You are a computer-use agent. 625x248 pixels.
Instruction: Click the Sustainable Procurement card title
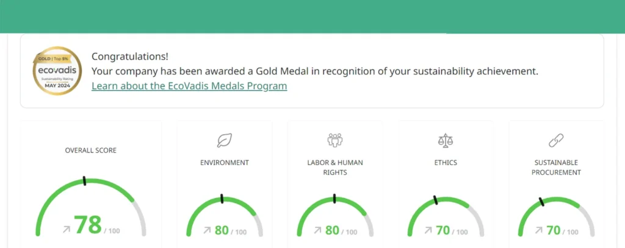[556, 168]
